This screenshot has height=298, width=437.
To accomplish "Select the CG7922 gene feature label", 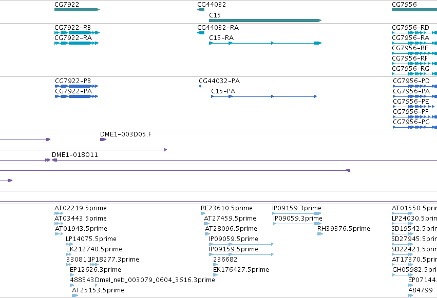I will (67, 5).
